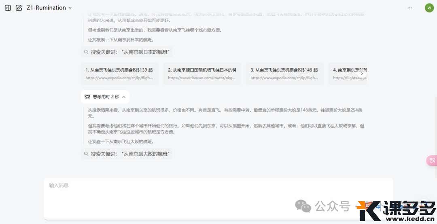Start a new chat with edit icon
Screen dimensions: 437x224
point(19,8)
